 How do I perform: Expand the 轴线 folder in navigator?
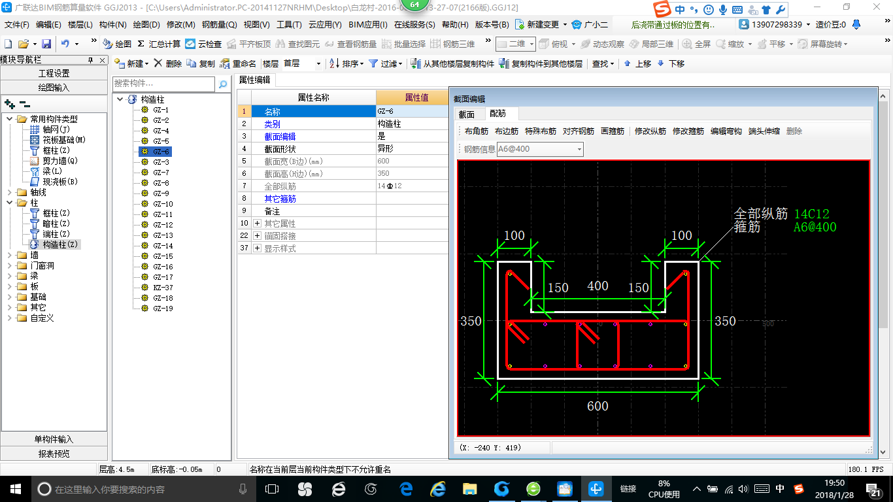tap(9, 192)
